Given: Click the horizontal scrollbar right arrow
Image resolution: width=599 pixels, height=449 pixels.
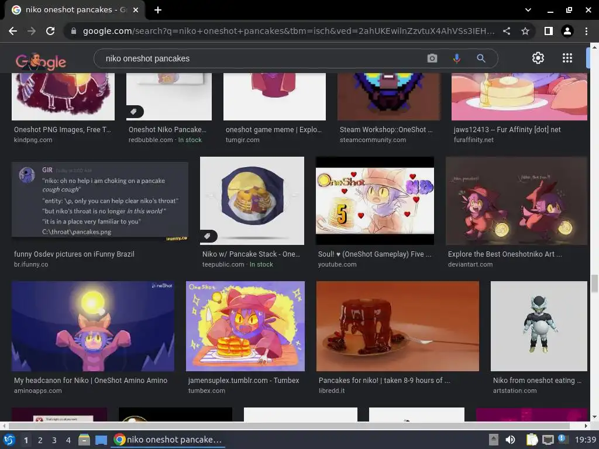Looking at the screenshot, I should click(586, 426).
